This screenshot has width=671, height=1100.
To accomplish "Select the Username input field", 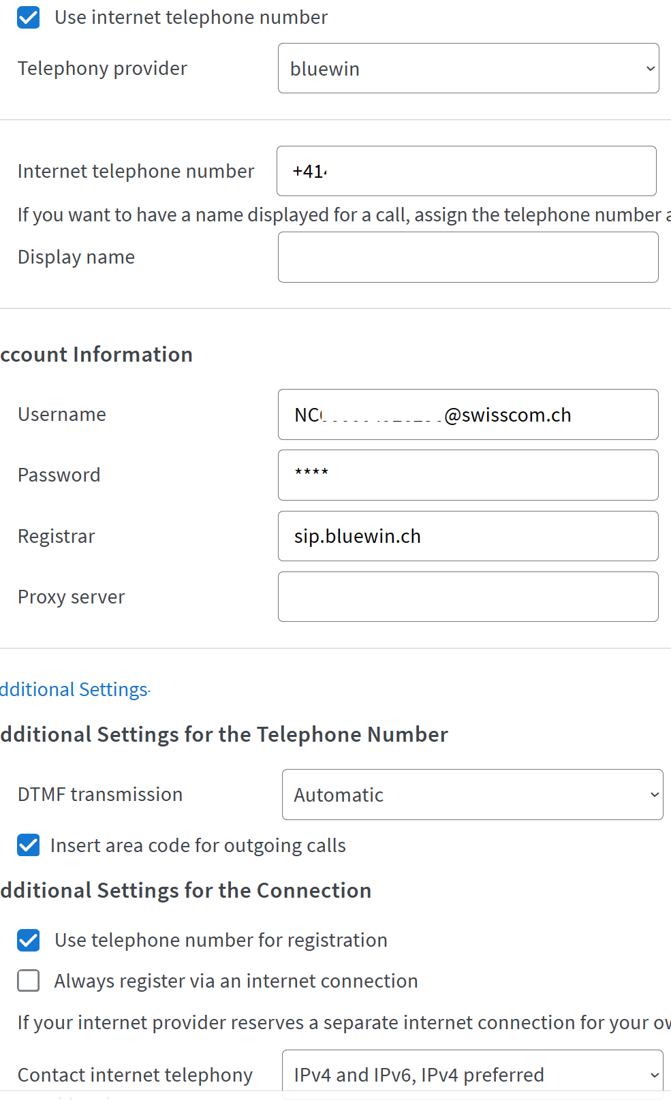I will tap(468, 414).
